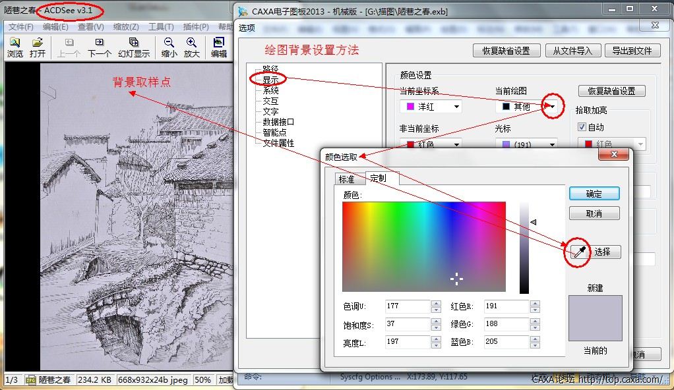The height and width of the screenshot is (390, 674).
Task: Click the 亮度 L input field
Action: point(408,342)
